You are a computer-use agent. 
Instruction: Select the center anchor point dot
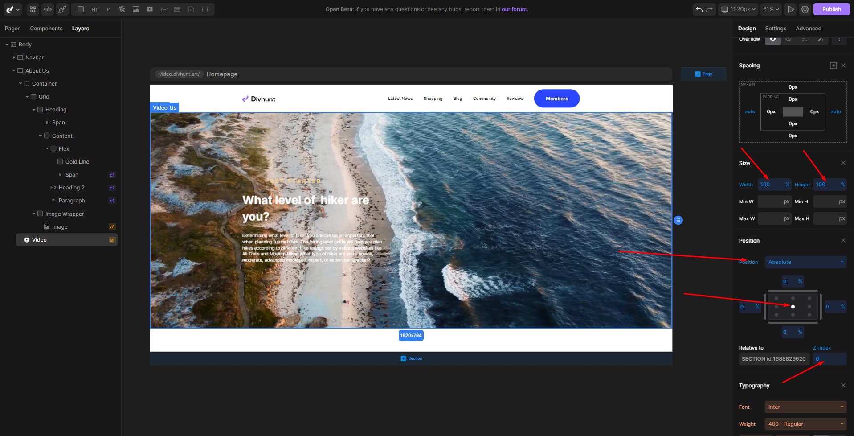793,307
